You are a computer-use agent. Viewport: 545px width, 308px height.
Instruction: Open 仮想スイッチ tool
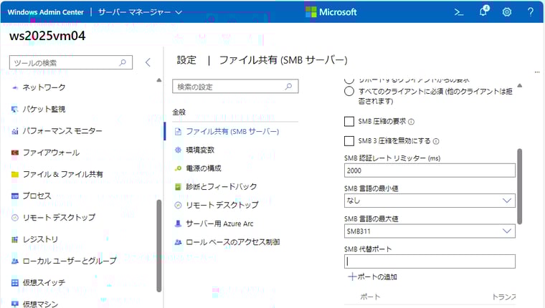[44, 283]
